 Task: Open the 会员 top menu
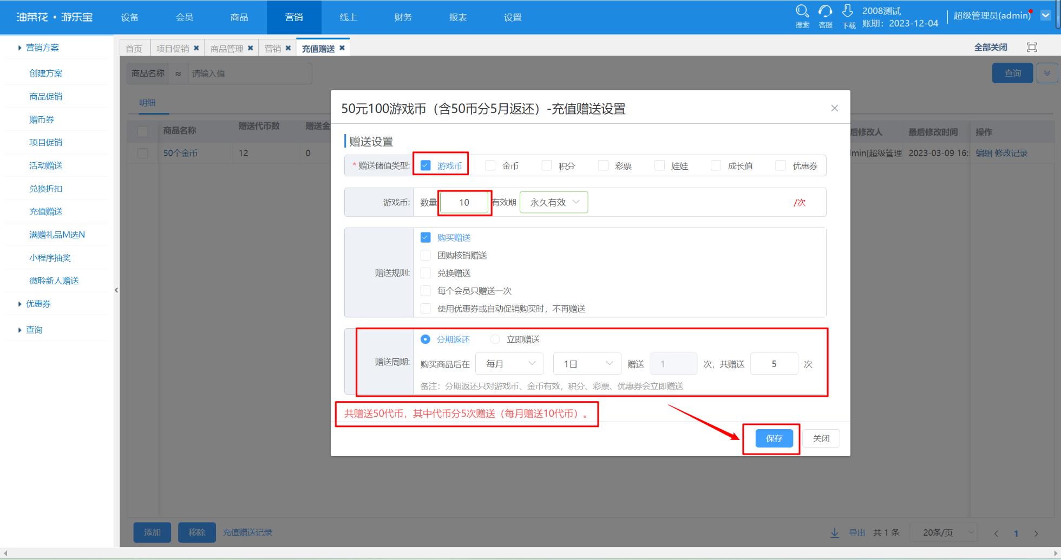pos(185,17)
